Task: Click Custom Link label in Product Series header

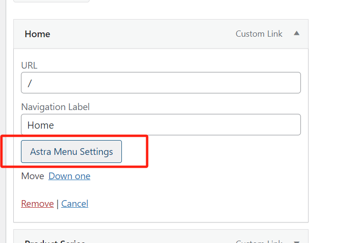Action: coord(259,241)
